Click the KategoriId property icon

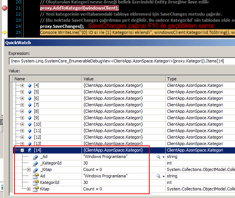pos(35,182)
